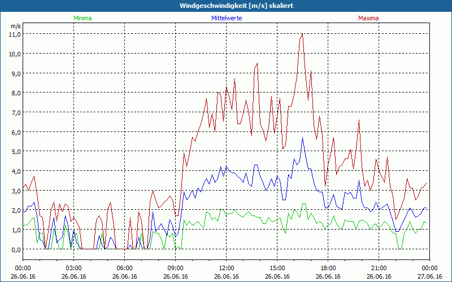Click the m/s unit label on y-axis
Viewport: 452px width, 282px height.
(16, 26)
